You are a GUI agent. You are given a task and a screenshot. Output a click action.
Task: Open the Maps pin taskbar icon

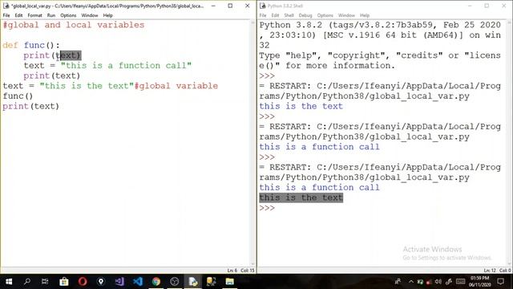pyautogui.click(x=101, y=282)
